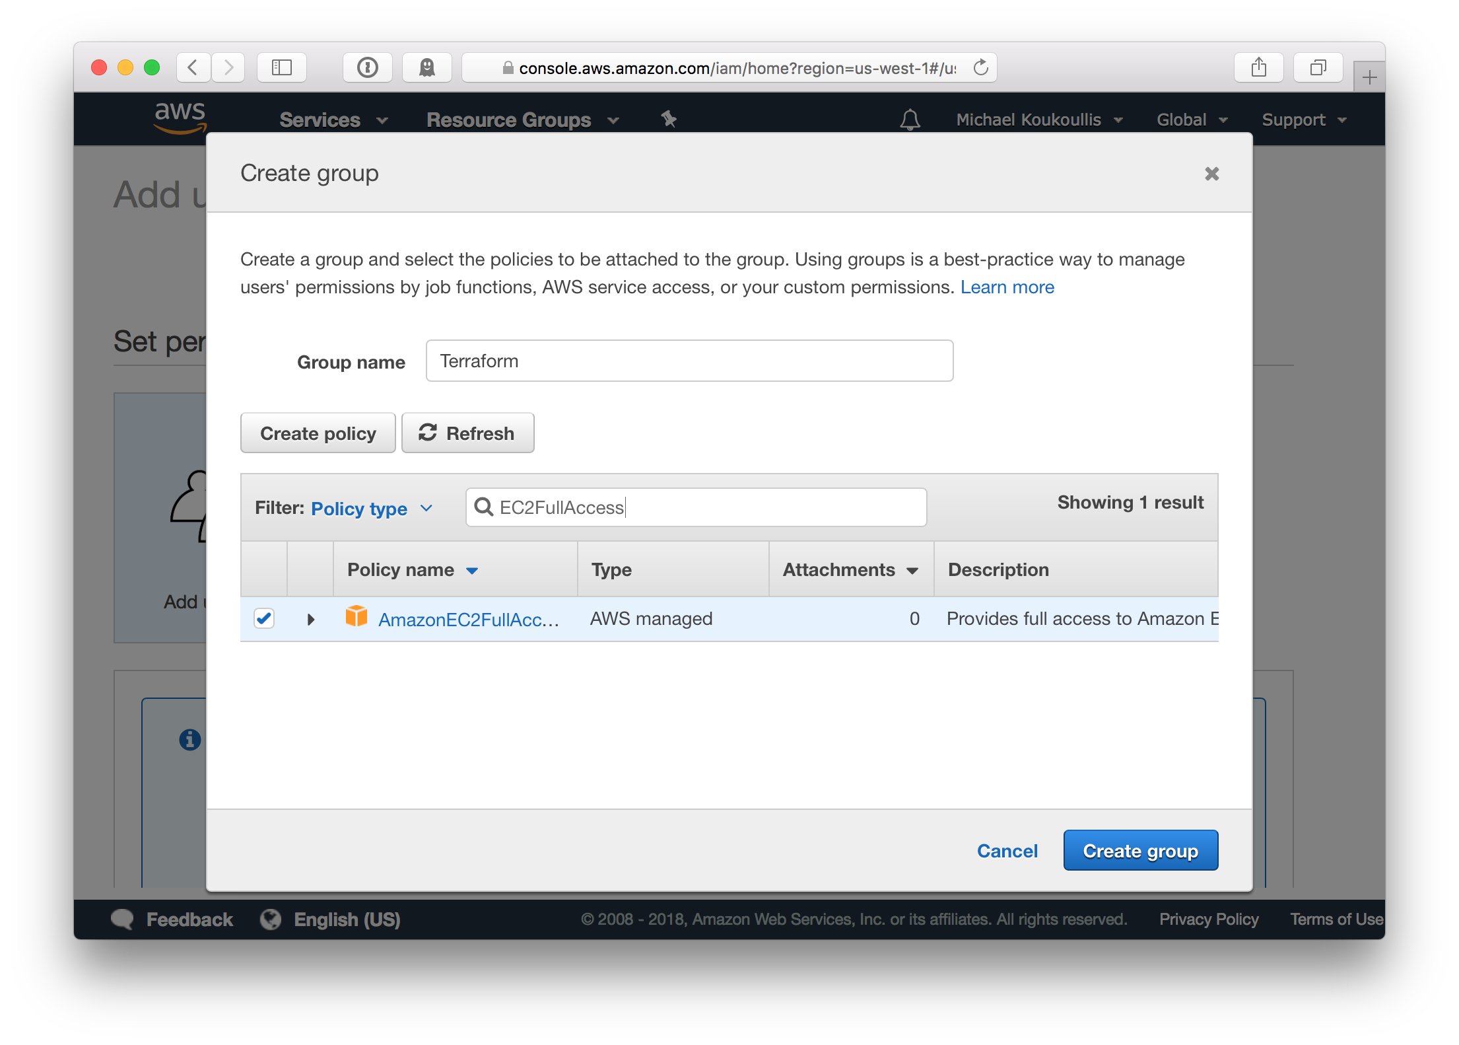Toggle the Safari sidebar icon
This screenshot has width=1459, height=1045.
click(x=282, y=67)
